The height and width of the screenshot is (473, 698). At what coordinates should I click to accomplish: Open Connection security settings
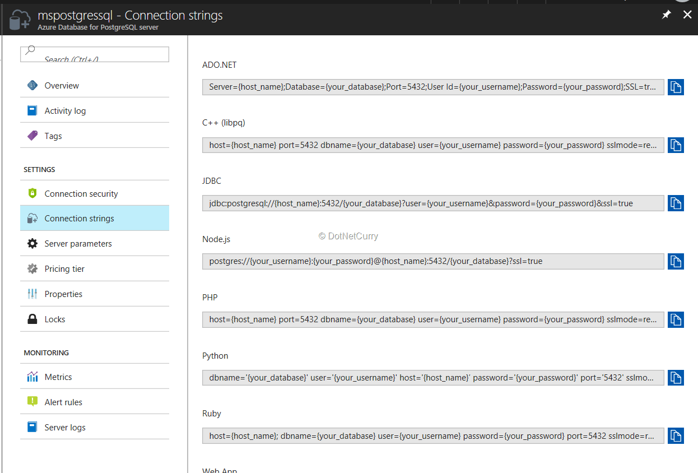94,193
